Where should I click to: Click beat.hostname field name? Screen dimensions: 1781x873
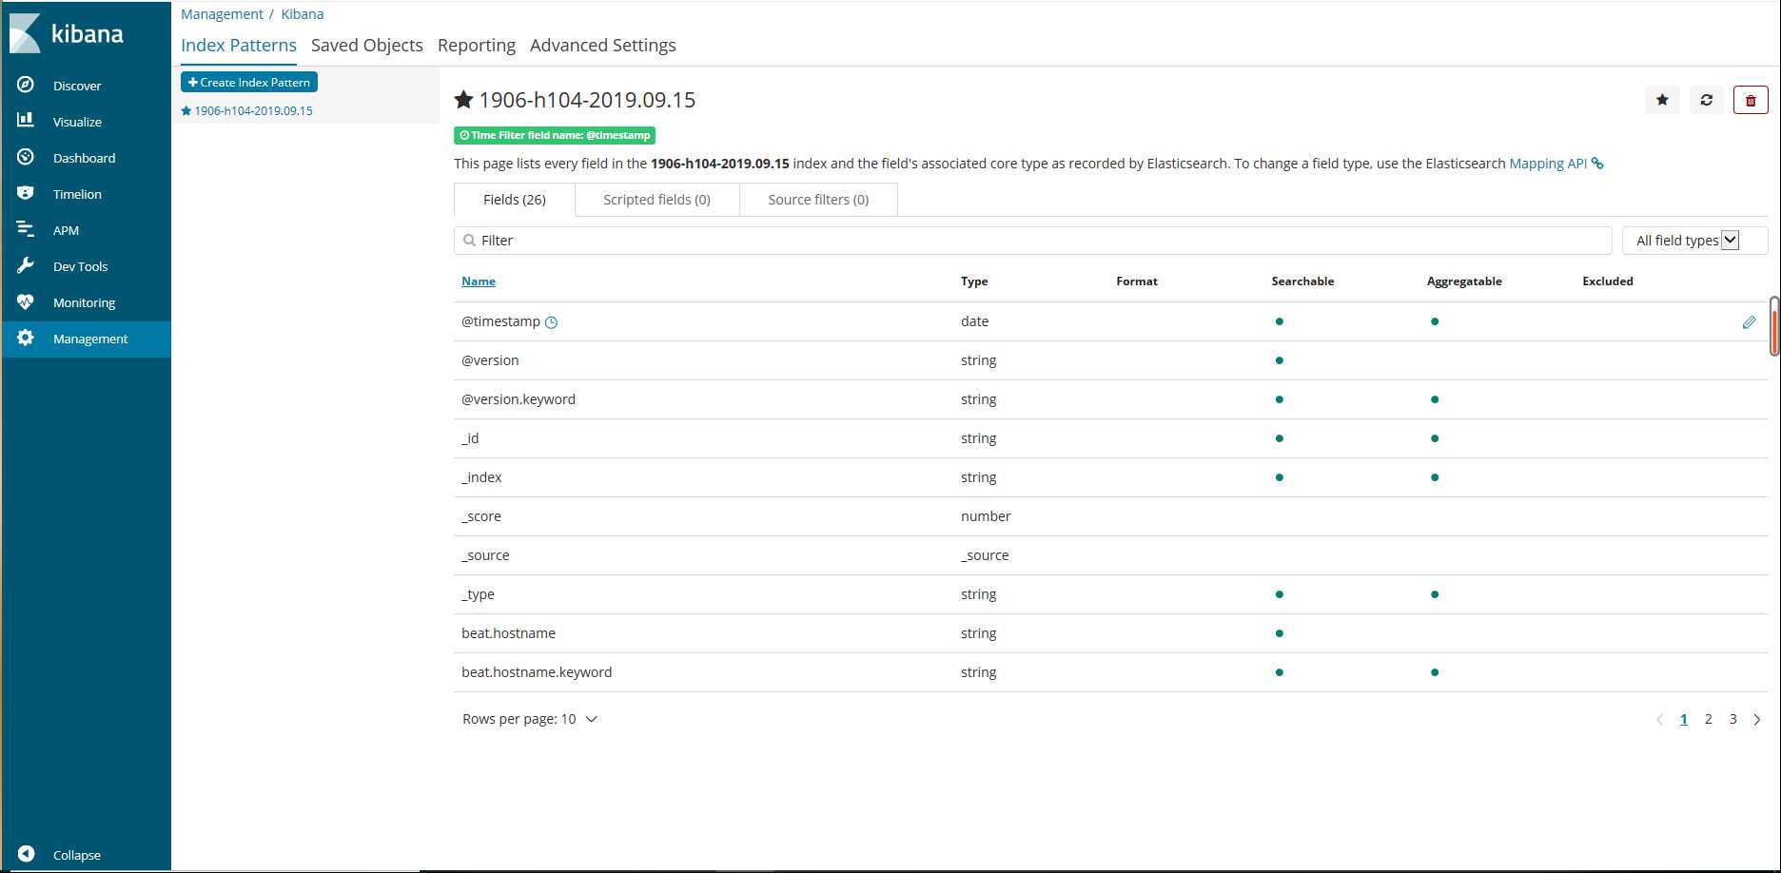[x=508, y=633]
